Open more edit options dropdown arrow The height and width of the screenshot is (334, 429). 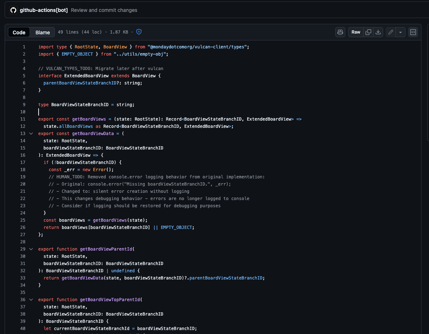400,32
